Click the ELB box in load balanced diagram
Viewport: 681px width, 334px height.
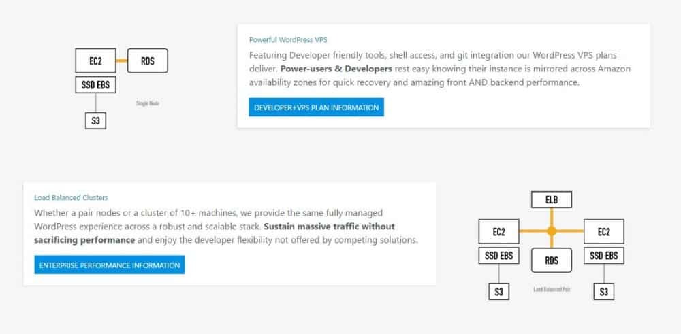coord(552,199)
